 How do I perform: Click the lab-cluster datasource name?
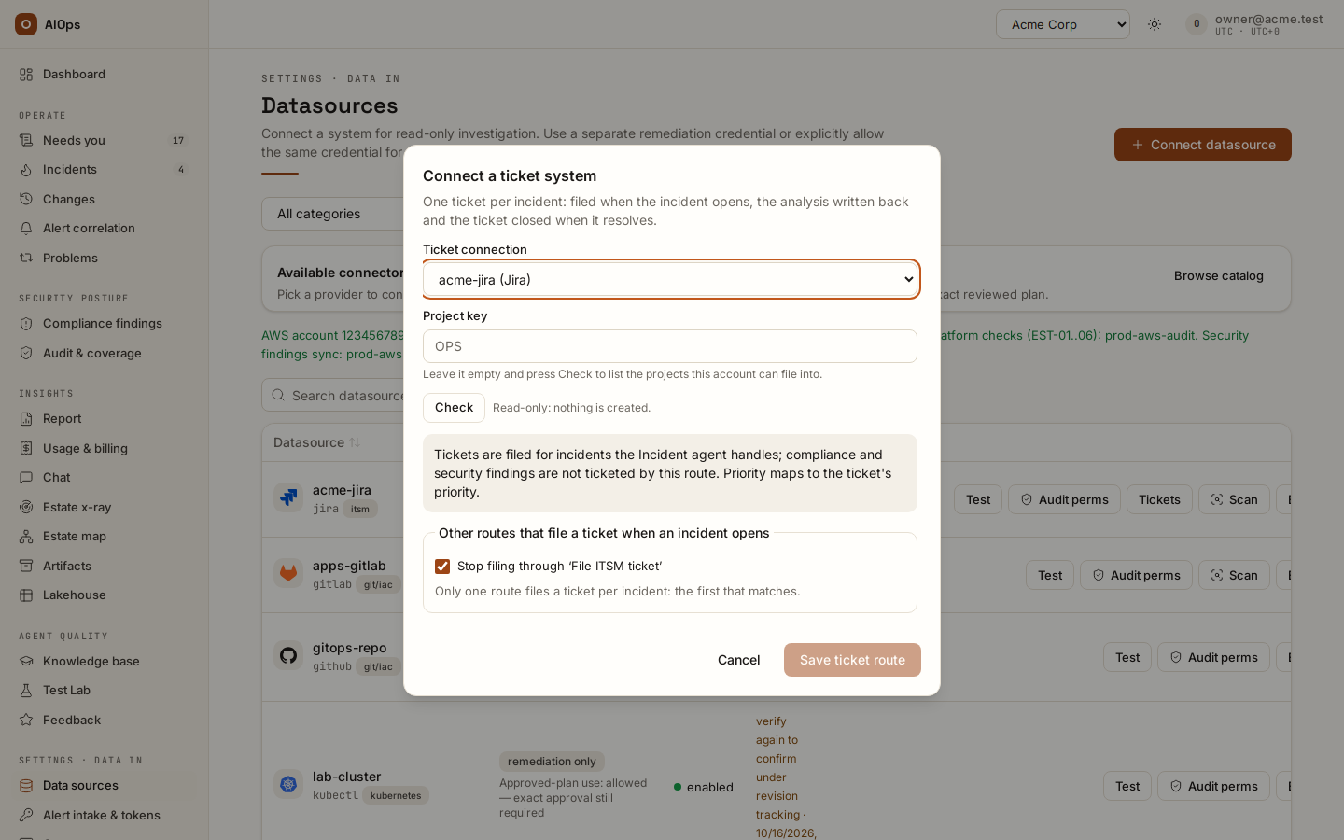[346, 777]
